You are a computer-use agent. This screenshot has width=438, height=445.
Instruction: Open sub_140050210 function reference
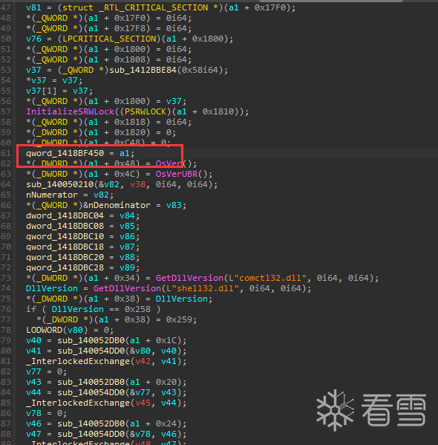(60, 184)
